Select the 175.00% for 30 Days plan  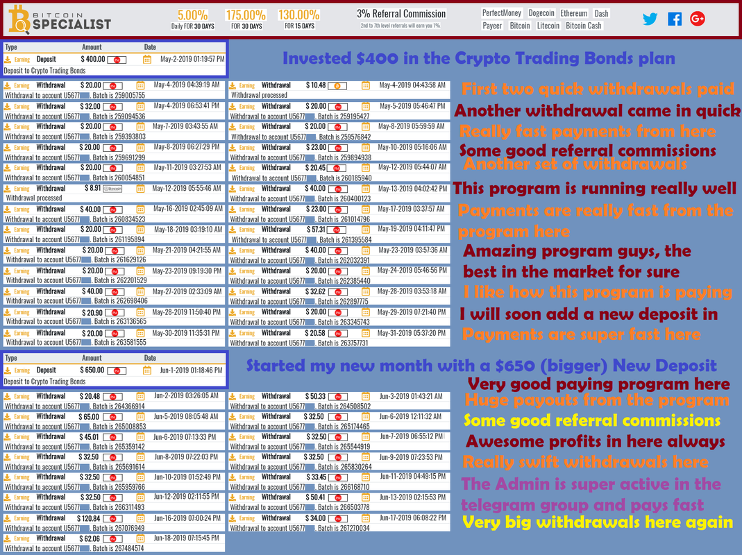(246, 20)
